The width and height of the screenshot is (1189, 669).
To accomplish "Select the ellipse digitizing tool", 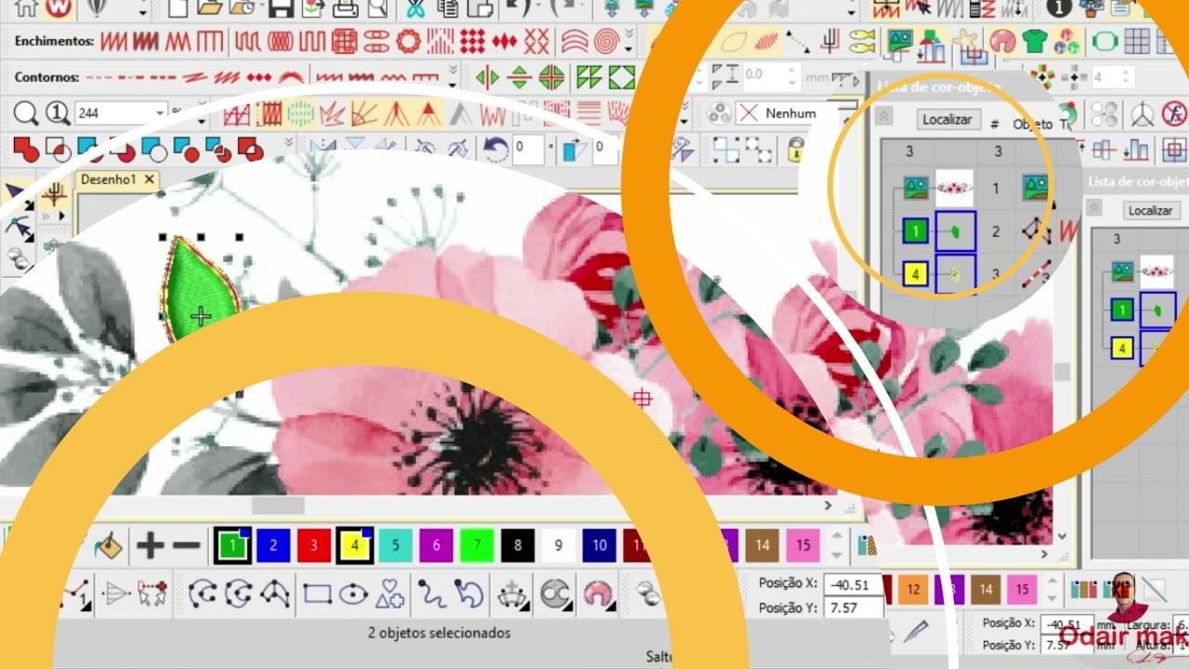I will 354,593.
